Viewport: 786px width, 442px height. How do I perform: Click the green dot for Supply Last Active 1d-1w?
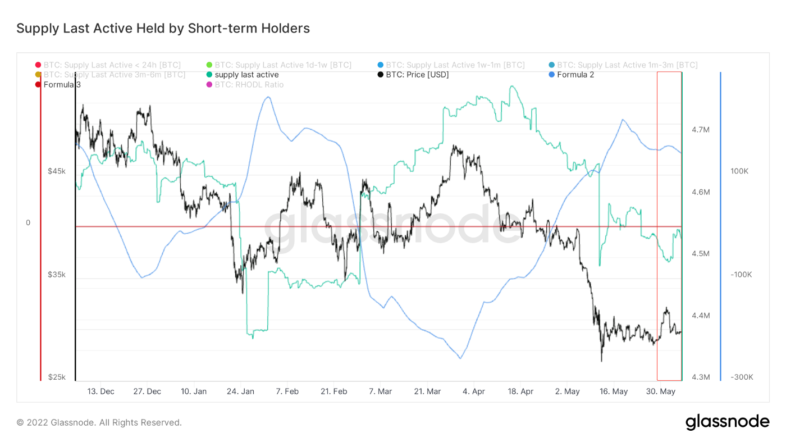coord(209,65)
